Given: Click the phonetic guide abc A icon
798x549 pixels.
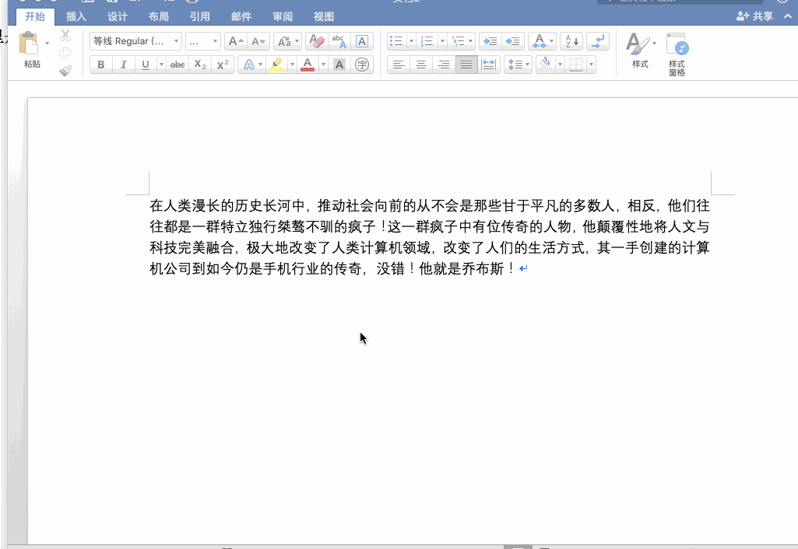Looking at the screenshot, I should point(339,41).
